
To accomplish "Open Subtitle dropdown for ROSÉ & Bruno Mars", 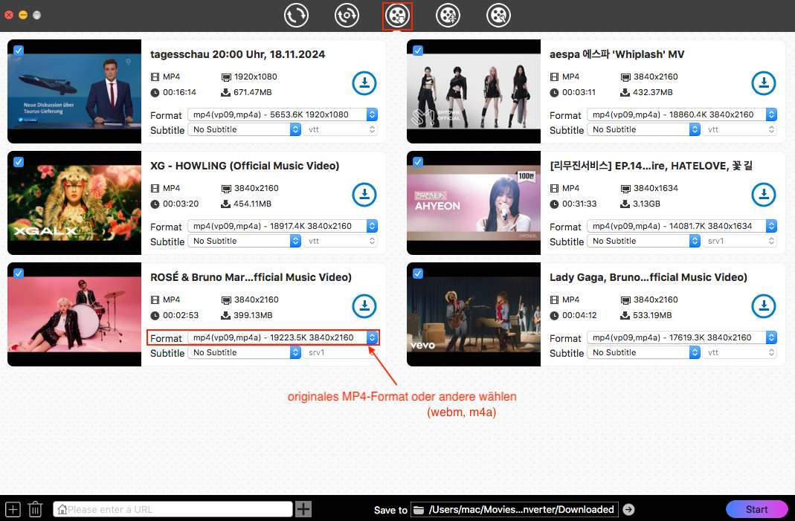I will [x=245, y=352].
